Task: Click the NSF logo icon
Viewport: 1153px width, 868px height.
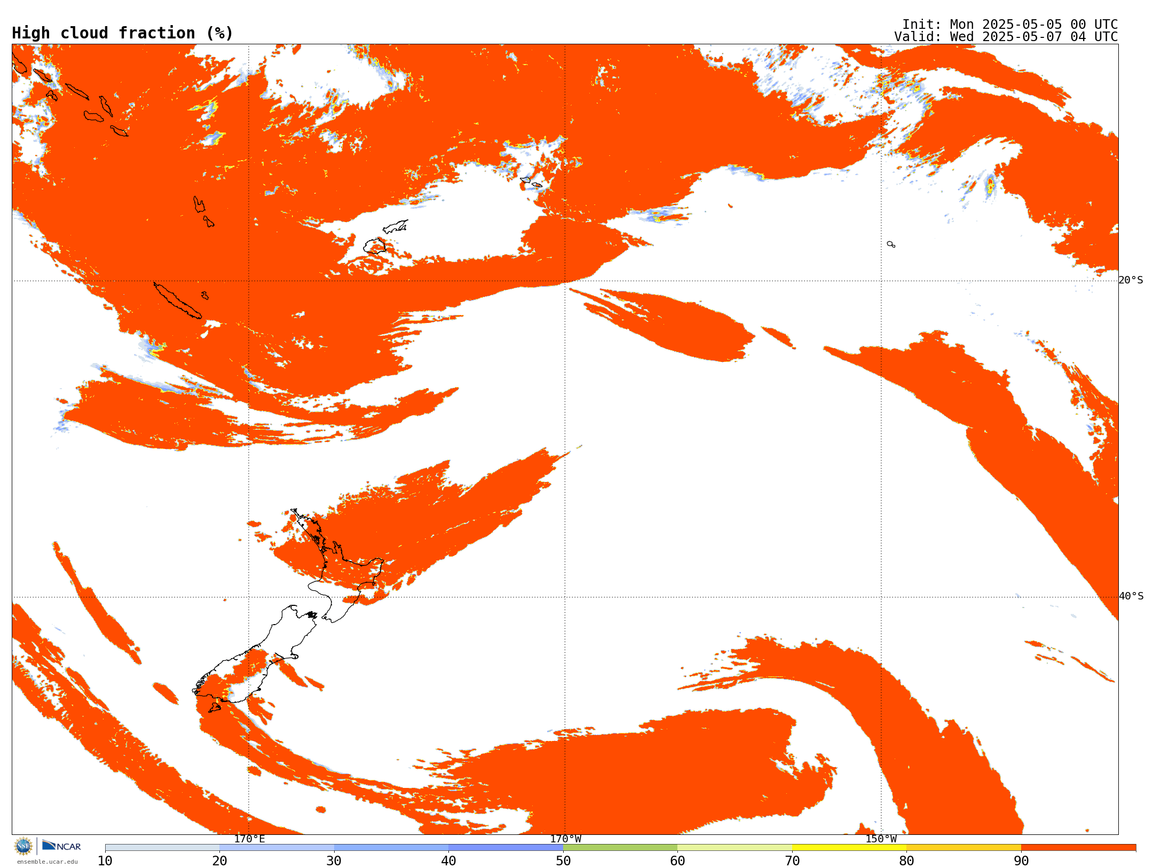Action: pos(23,846)
